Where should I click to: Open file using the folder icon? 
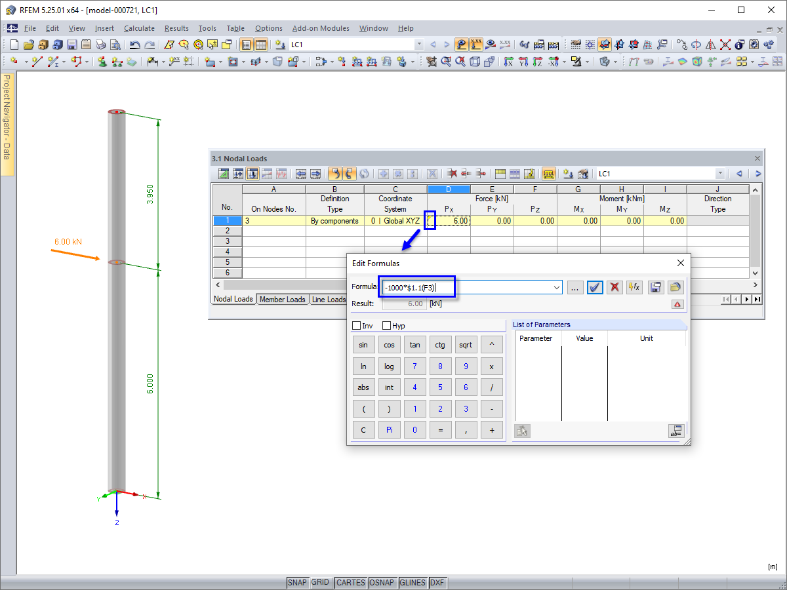point(28,45)
